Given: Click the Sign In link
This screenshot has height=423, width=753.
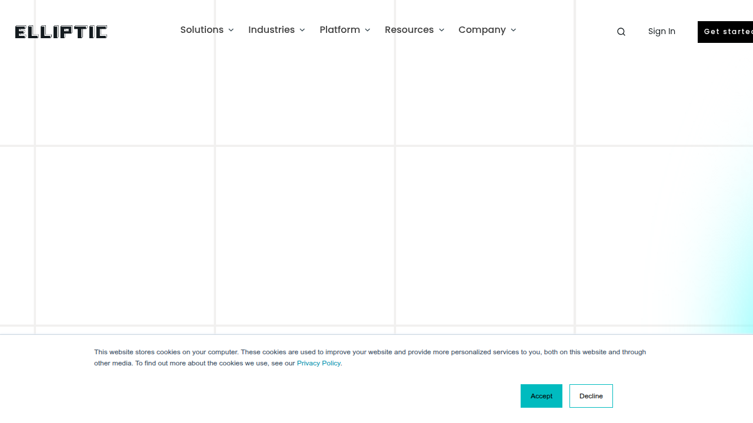Looking at the screenshot, I should point(662,31).
